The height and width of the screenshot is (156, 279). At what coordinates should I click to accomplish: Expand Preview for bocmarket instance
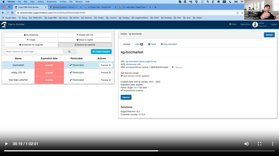(x=106, y=65)
